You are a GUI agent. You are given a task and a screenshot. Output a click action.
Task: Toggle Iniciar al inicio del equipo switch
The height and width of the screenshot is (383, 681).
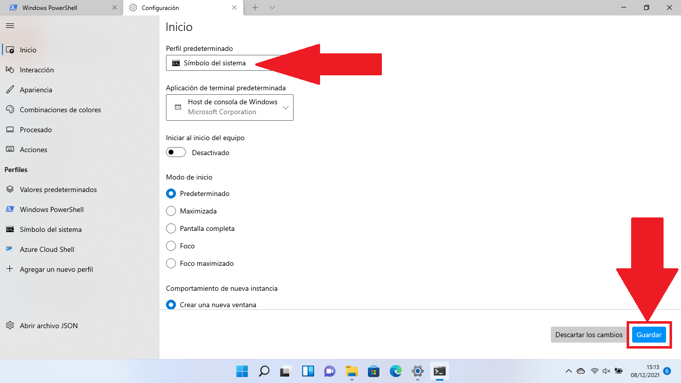pyautogui.click(x=176, y=153)
